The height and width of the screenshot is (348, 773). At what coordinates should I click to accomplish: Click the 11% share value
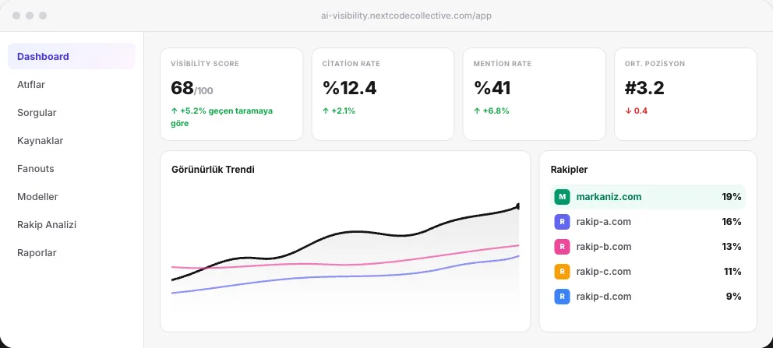coord(732,272)
